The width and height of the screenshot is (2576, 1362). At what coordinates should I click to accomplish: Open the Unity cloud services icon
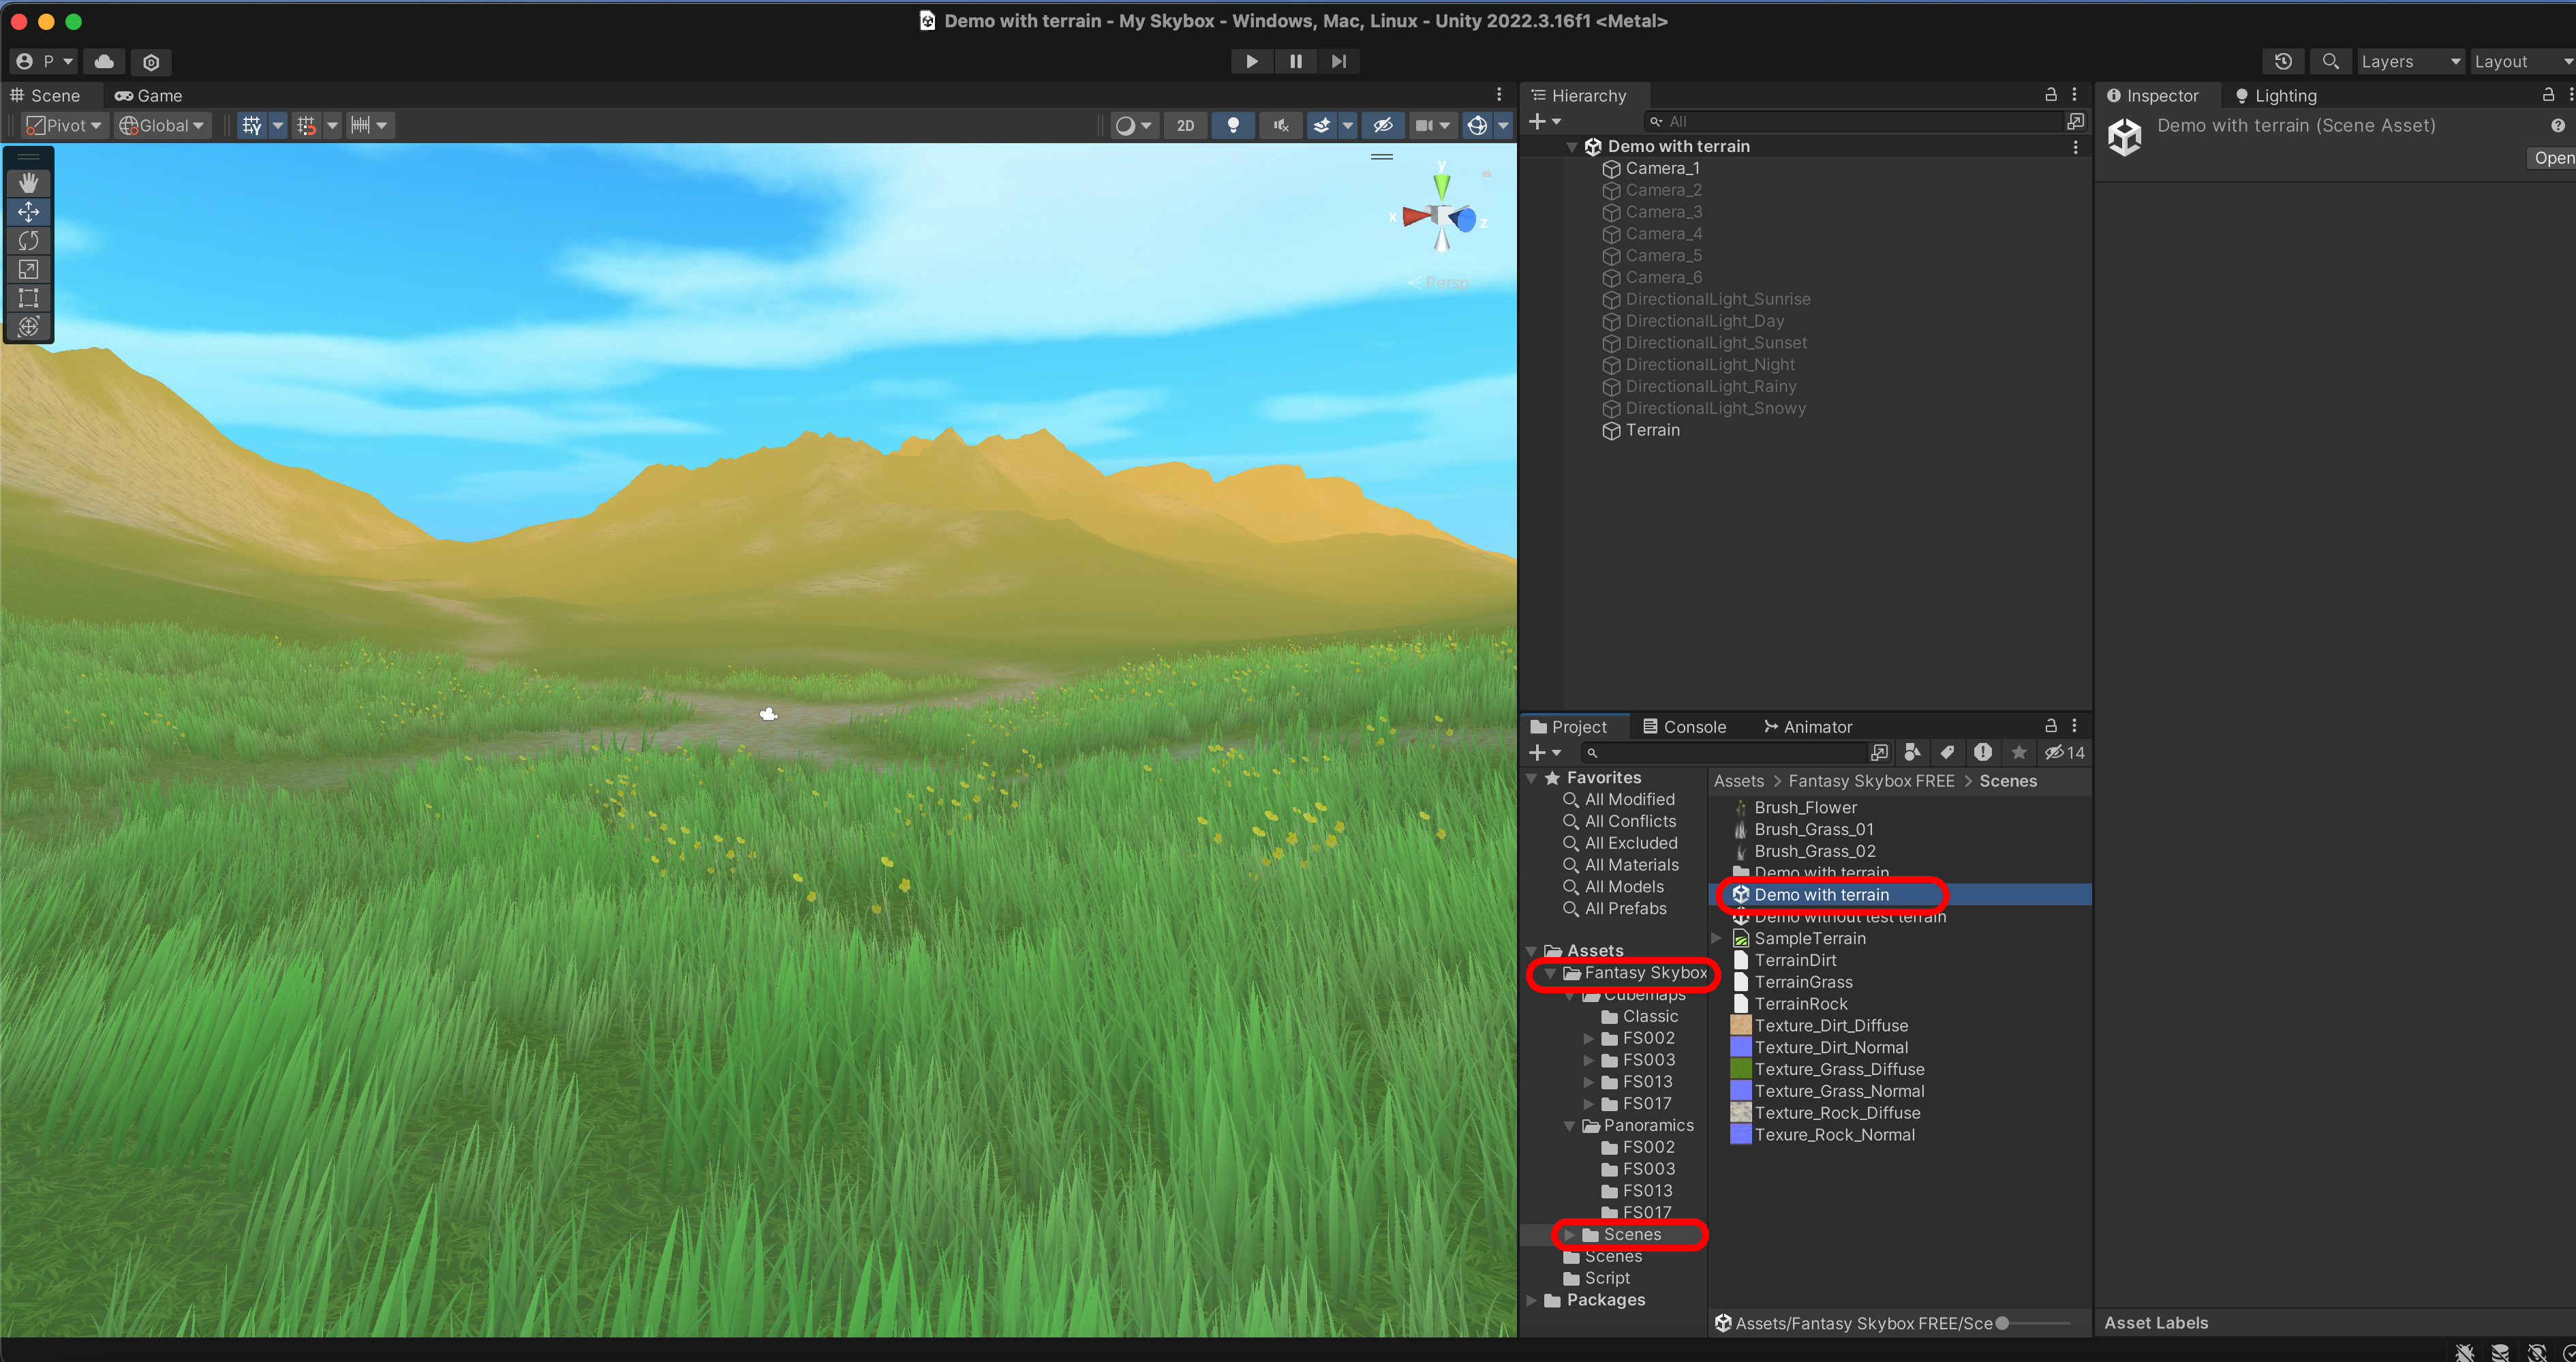coord(104,61)
